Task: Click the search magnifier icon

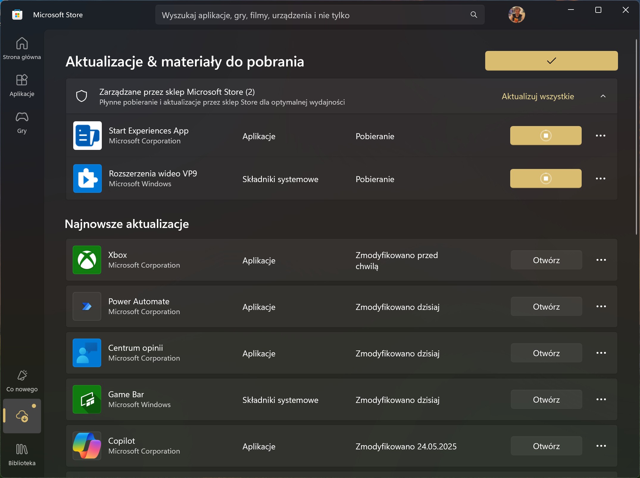Action: click(474, 15)
